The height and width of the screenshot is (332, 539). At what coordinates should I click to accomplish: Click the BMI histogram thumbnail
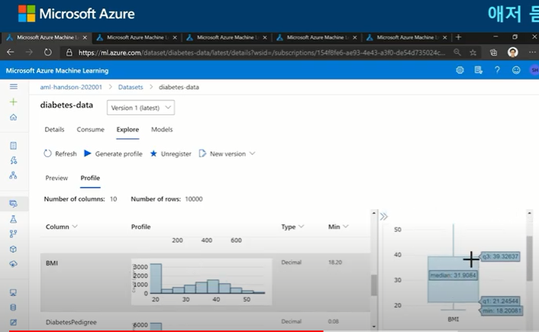(x=202, y=282)
